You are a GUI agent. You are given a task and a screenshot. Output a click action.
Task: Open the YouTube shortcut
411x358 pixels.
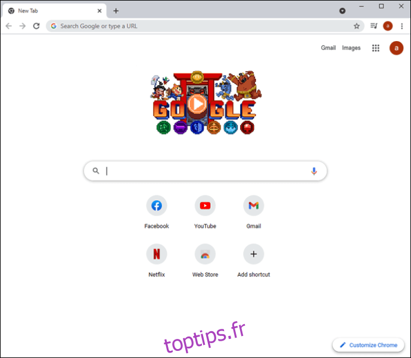point(205,212)
